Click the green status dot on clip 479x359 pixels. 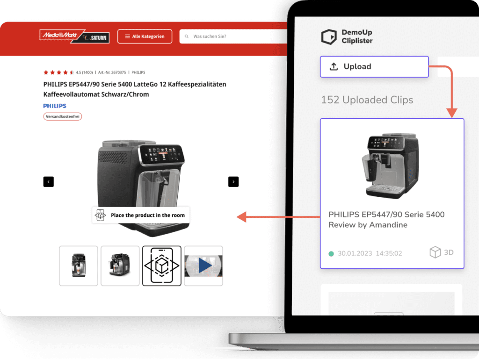click(x=331, y=253)
